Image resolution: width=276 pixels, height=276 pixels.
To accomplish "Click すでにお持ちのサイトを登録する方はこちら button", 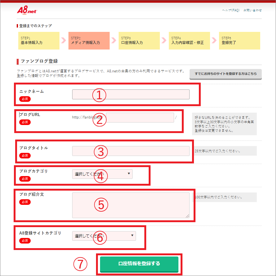I will click(x=226, y=74).
